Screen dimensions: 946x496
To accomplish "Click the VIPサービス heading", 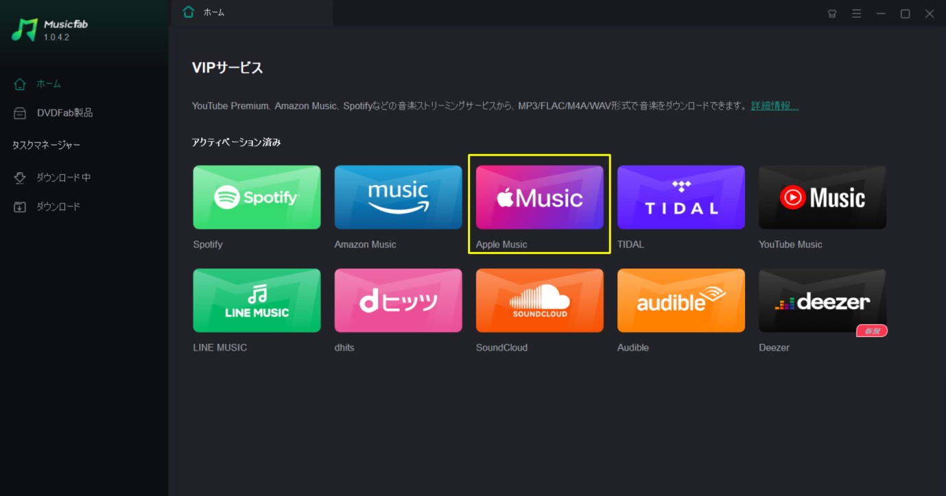I will (227, 68).
